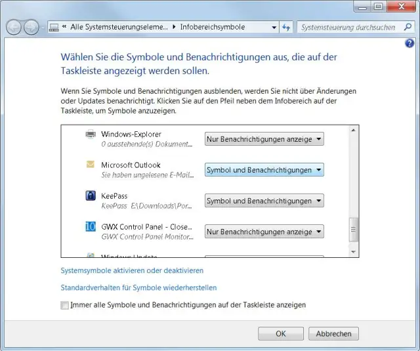Click '0 ausstehende(s) Dokument...' text
The image size is (420, 351).
[147, 144]
